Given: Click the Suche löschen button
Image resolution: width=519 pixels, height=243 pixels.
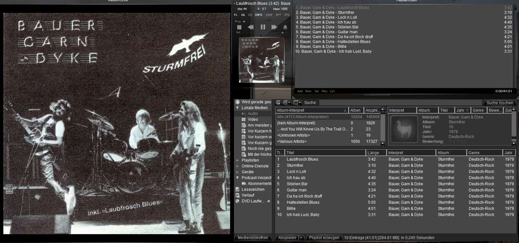Looking at the screenshot, I should click(499, 103).
